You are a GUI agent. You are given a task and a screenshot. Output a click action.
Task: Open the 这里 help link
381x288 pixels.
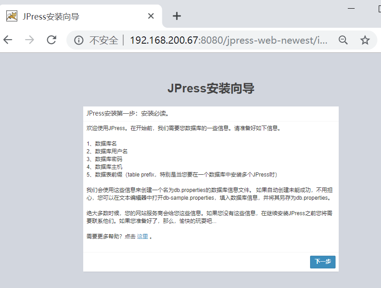[142, 237]
